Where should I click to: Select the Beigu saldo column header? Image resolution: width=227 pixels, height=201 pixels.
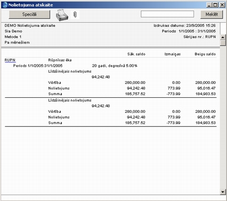point(205,54)
